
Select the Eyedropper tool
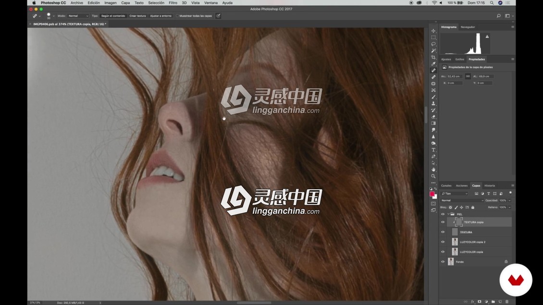[433, 64]
